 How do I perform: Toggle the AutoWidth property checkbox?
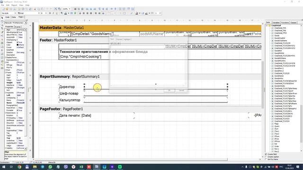pyautogui.click(x=18, y=37)
